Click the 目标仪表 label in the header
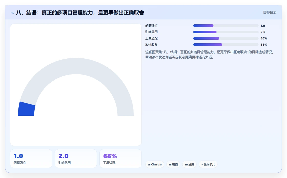Image resolution: width=287 pixels, height=178 pixels. coord(270,13)
